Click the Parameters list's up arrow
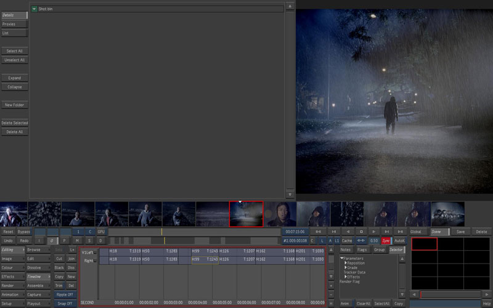Viewport: 493px width, 308px height. point(402,259)
